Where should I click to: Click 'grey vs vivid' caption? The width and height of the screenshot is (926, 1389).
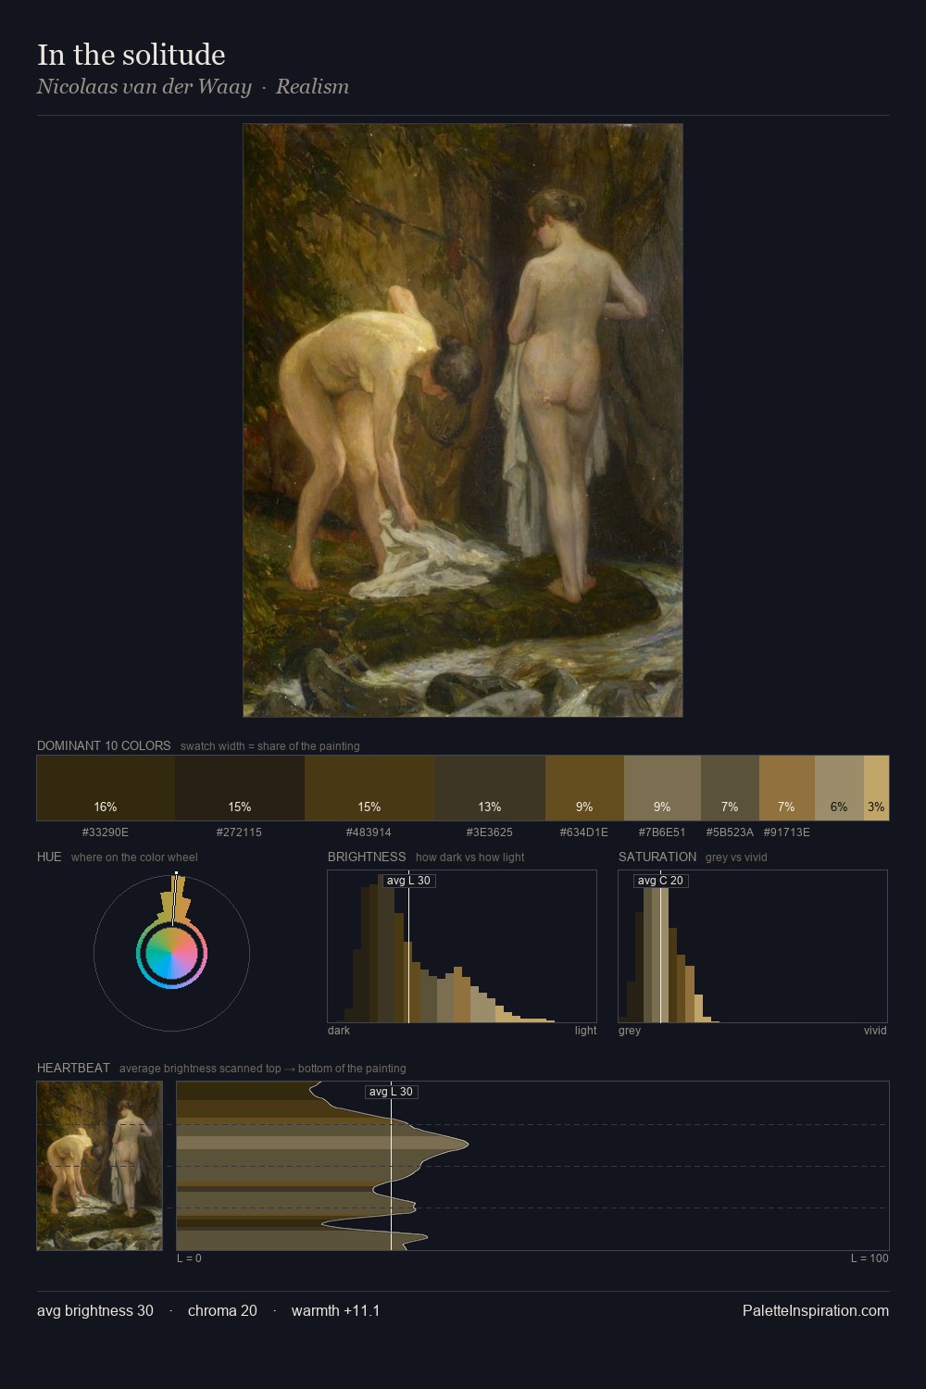pos(736,857)
